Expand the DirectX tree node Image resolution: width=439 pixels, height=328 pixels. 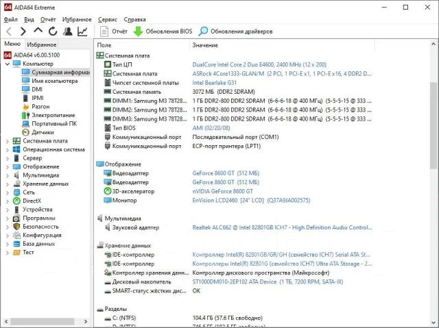point(8,201)
